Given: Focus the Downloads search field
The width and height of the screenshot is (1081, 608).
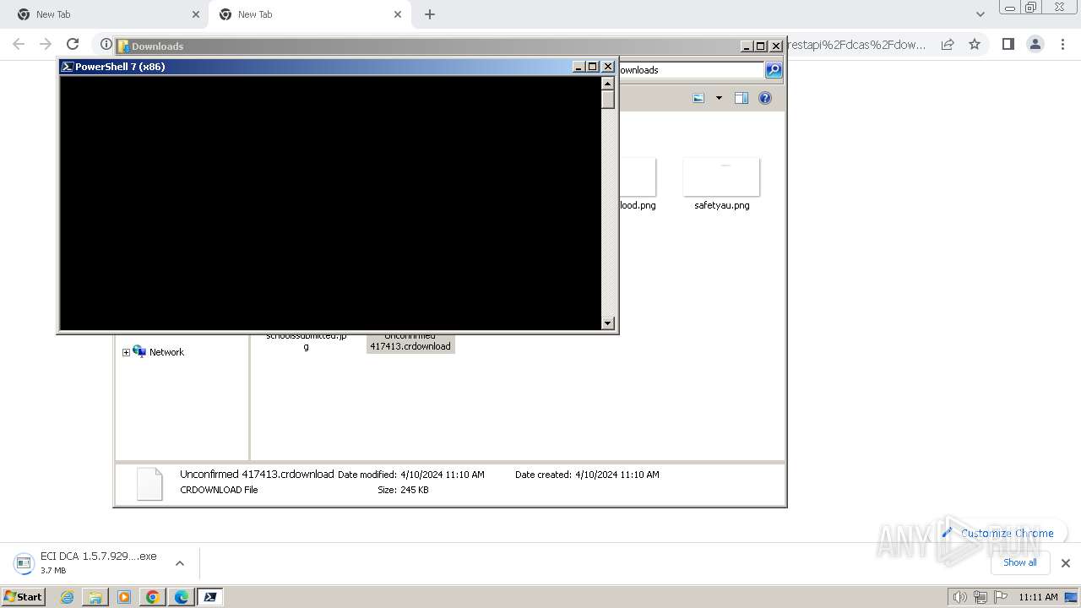Looking at the screenshot, I should (x=691, y=70).
